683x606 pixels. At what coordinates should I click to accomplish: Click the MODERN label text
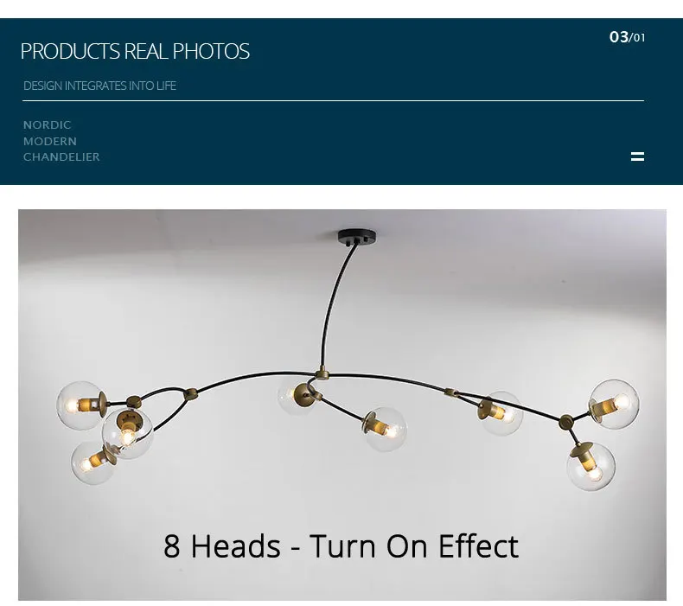[x=50, y=141]
